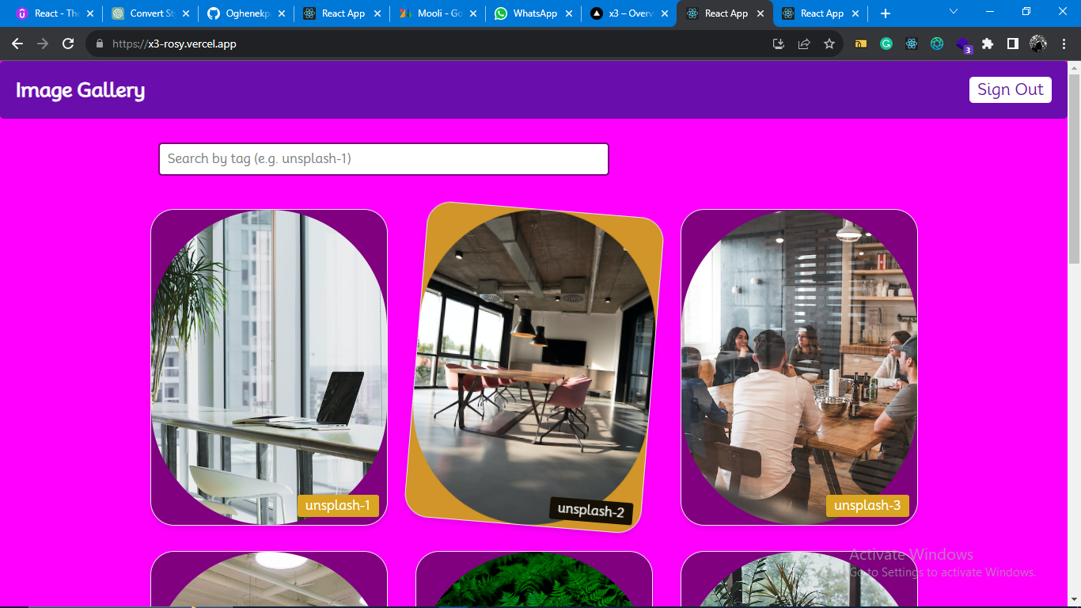1081x608 pixels.
Task: Click the 'unsplash-2' tag label
Action: (x=591, y=511)
